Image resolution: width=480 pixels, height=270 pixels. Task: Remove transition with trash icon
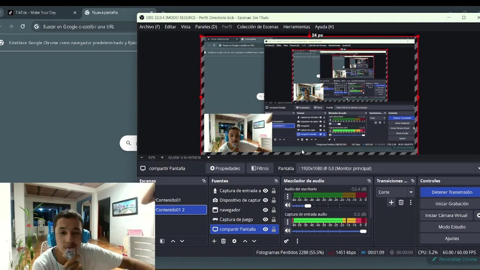click(x=401, y=202)
